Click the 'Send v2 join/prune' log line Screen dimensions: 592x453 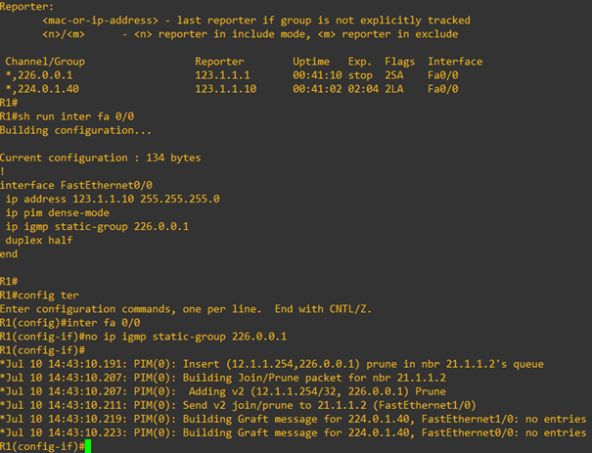click(238, 405)
